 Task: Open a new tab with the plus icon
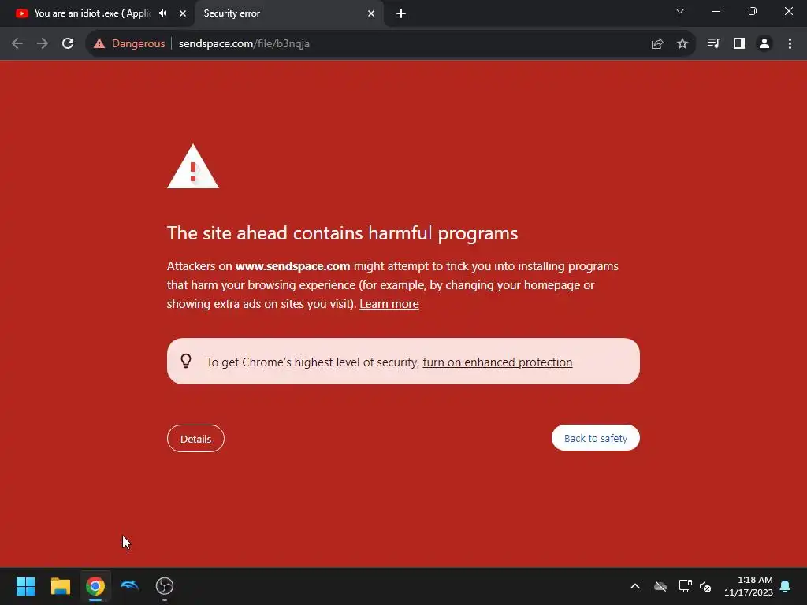(x=401, y=14)
